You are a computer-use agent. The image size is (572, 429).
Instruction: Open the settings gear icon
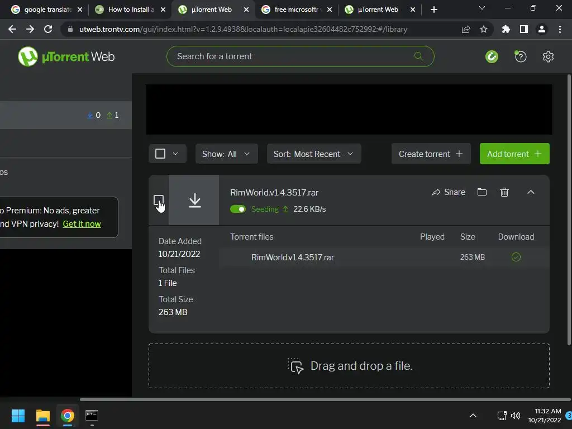pos(548,56)
